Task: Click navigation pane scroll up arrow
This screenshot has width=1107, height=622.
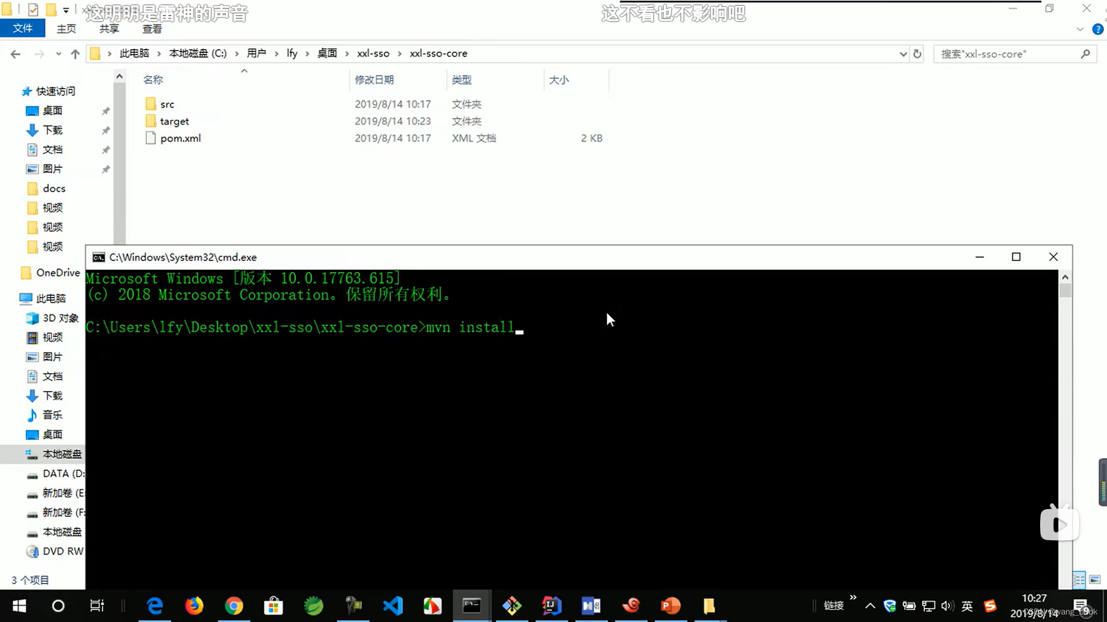Action: click(119, 76)
